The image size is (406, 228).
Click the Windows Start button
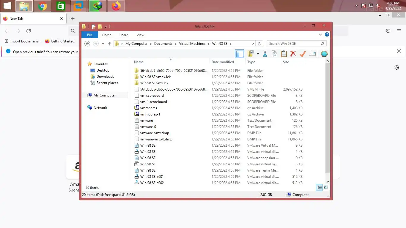click(x=7, y=6)
